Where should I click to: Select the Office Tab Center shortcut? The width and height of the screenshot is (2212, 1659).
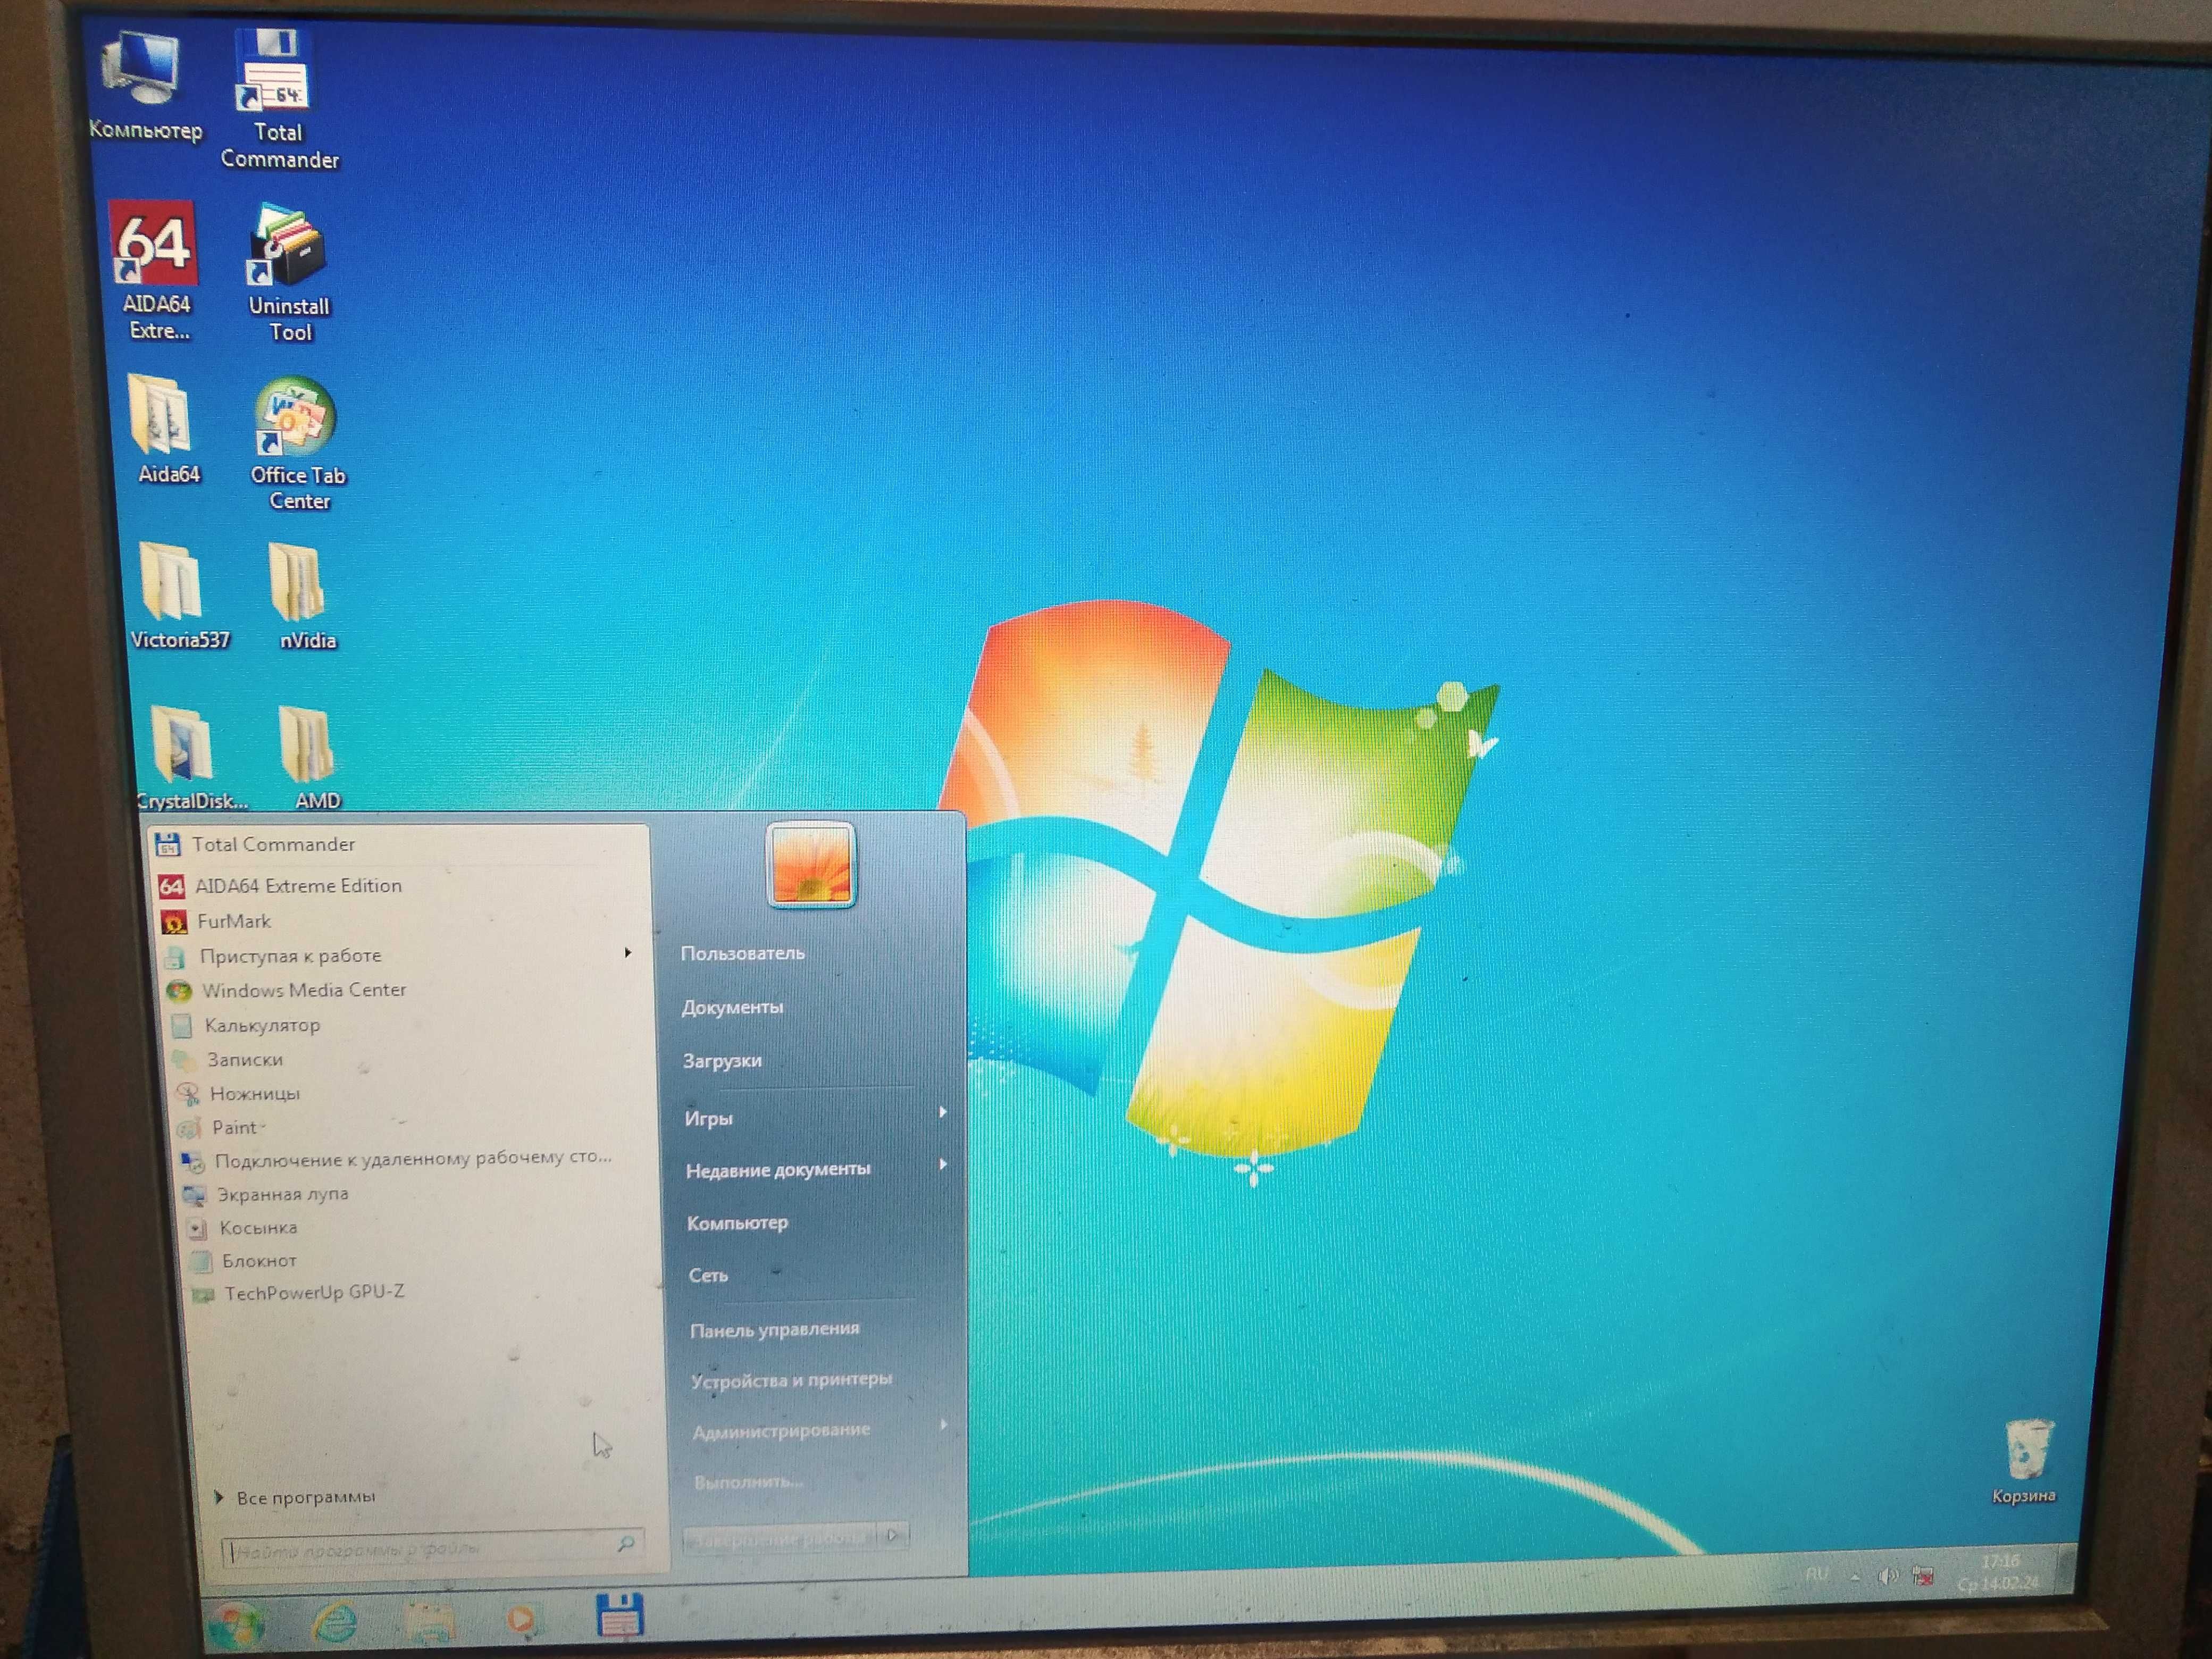(297, 444)
